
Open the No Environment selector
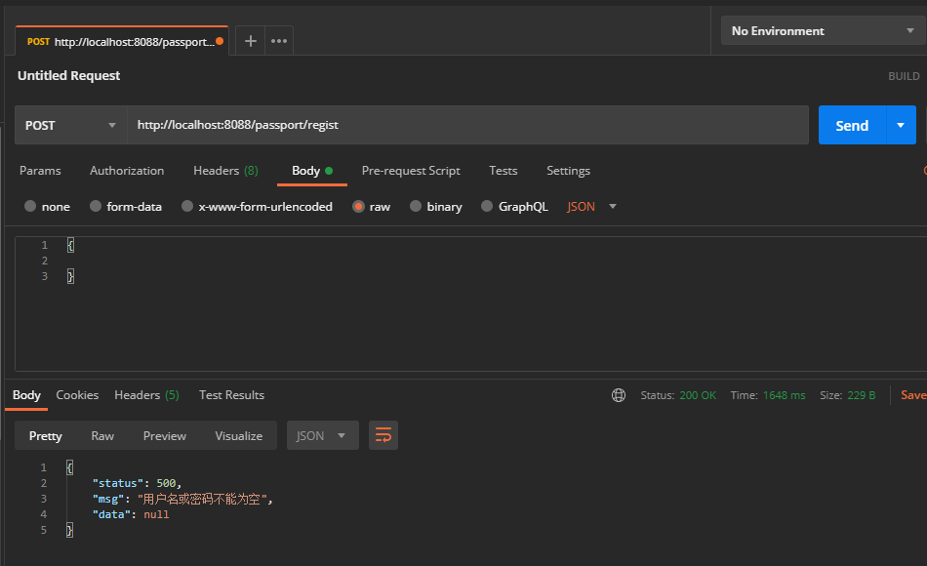click(823, 31)
